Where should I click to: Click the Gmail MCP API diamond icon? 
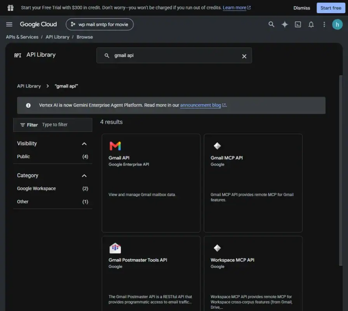tap(217, 146)
